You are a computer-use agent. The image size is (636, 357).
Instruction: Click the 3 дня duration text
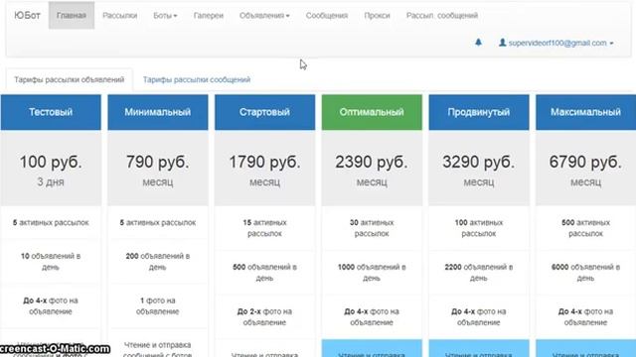click(51, 182)
